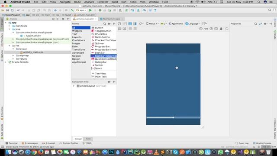Click the Help question mark icon

coord(155,10)
